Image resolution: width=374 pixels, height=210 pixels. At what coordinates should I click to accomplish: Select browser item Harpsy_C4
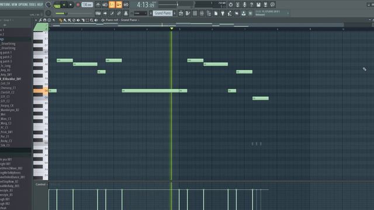(7, 106)
